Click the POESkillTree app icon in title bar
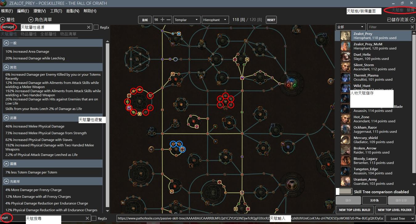Viewport: 416px width, 224px height. point(3,3)
